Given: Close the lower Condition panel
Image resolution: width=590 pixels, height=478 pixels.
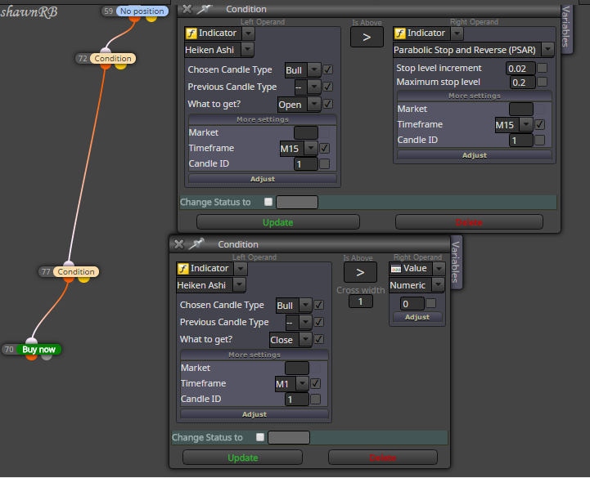Looking at the screenshot, I should pyautogui.click(x=179, y=244).
